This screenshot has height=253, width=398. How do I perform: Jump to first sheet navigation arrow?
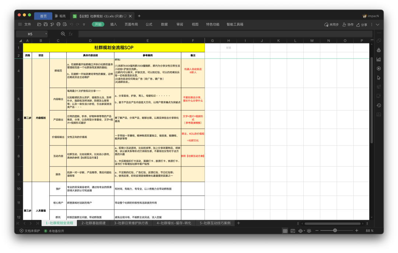point(18,223)
